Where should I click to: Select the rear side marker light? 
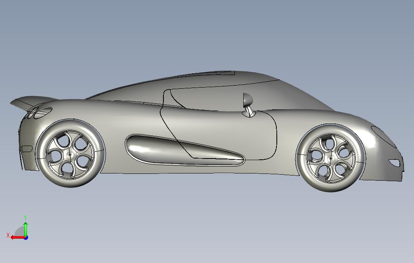coord(27,149)
